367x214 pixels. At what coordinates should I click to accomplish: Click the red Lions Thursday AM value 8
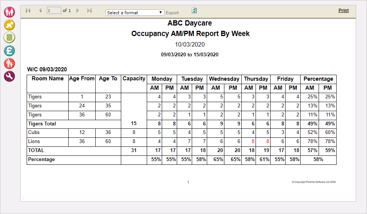click(x=253, y=142)
